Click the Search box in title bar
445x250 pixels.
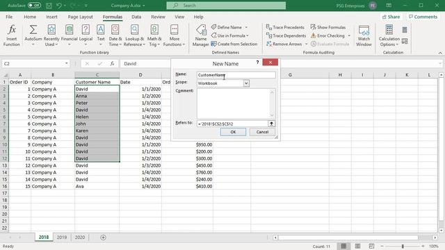226,6
